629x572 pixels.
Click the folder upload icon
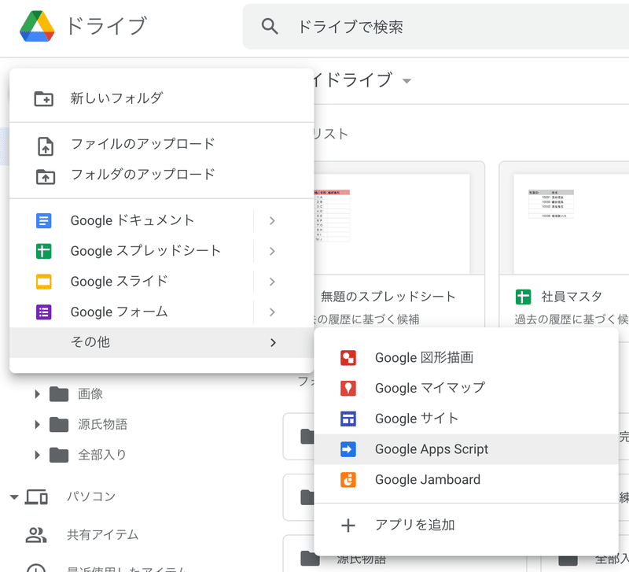pyautogui.click(x=46, y=176)
